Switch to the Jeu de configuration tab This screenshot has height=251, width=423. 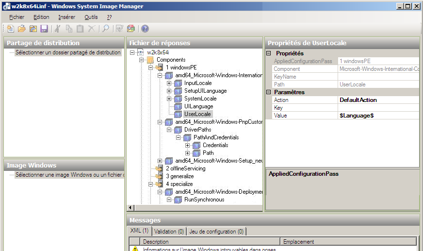pos(216,232)
